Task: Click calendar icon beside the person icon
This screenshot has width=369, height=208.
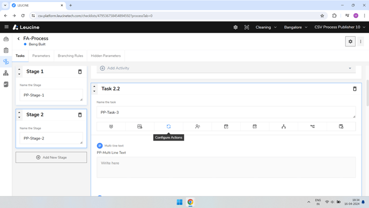Action: pos(226,126)
